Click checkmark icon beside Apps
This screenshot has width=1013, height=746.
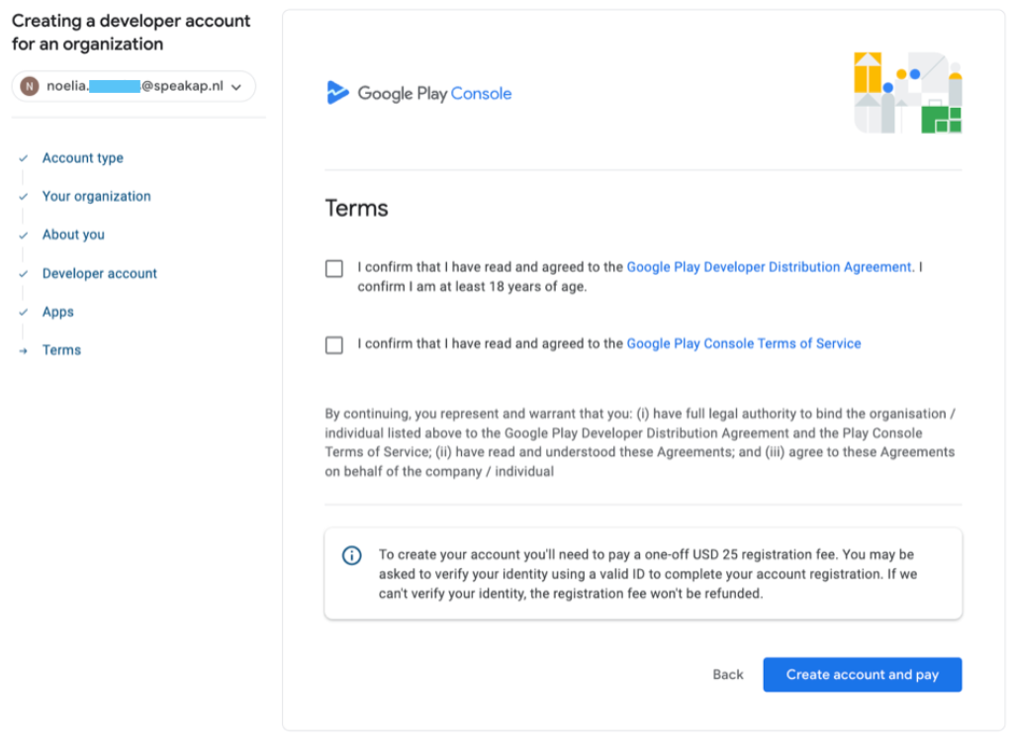[24, 312]
